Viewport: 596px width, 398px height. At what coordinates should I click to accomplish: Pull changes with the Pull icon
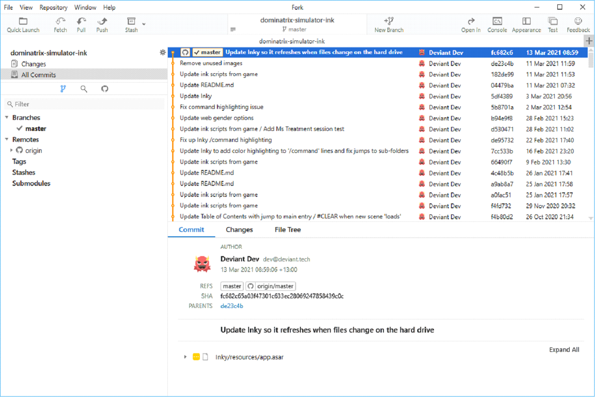pyautogui.click(x=81, y=25)
